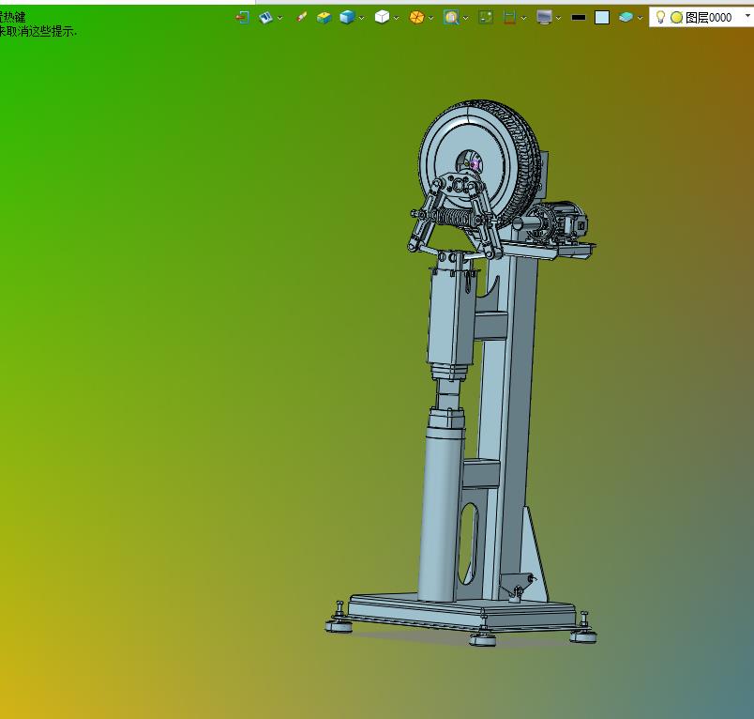The image size is (754, 719).
Task: Open the arrow beside the orange sphere
Action: pyautogui.click(x=430, y=18)
